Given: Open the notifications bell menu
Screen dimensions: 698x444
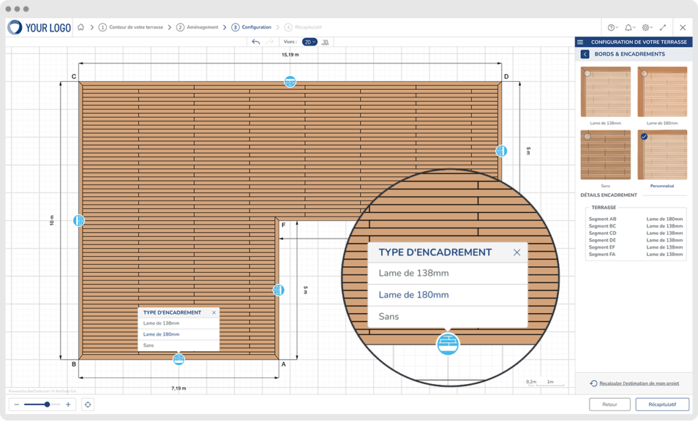Looking at the screenshot, I should tap(629, 28).
